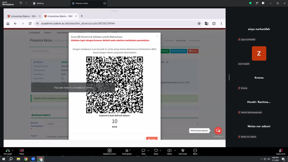Click the Show QR Code button

[179, 51]
